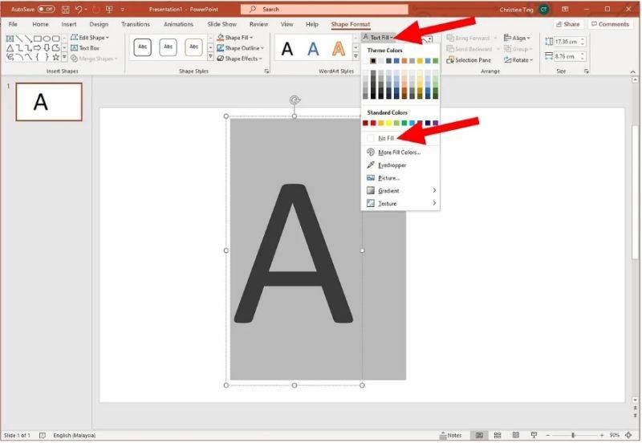642x443 pixels.
Task: Open the Review tab
Action: 258,24
